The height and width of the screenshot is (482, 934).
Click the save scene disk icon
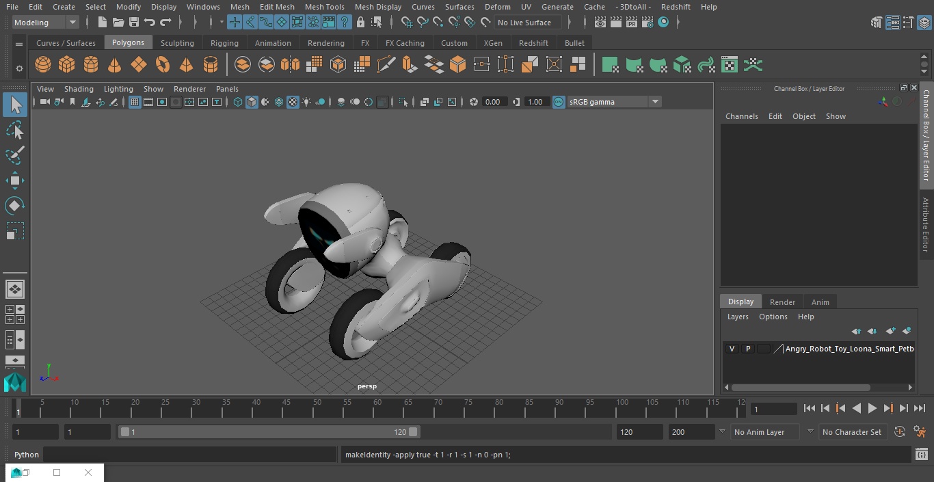click(134, 23)
